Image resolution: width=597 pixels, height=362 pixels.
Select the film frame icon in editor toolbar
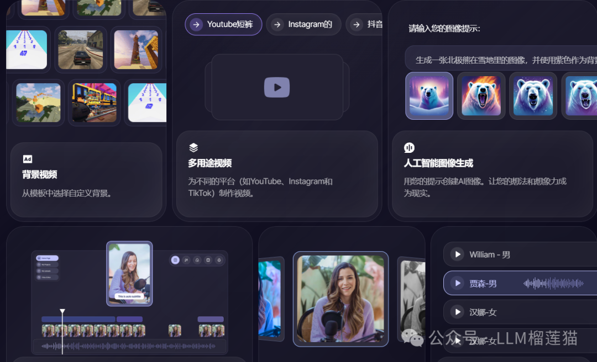pyautogui.click(x=208, y=260)
